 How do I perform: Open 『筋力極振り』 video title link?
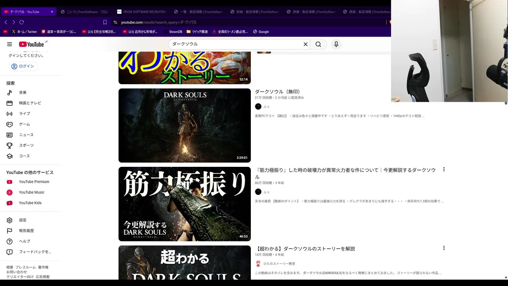pyautogui.click(x=345, y=173)
